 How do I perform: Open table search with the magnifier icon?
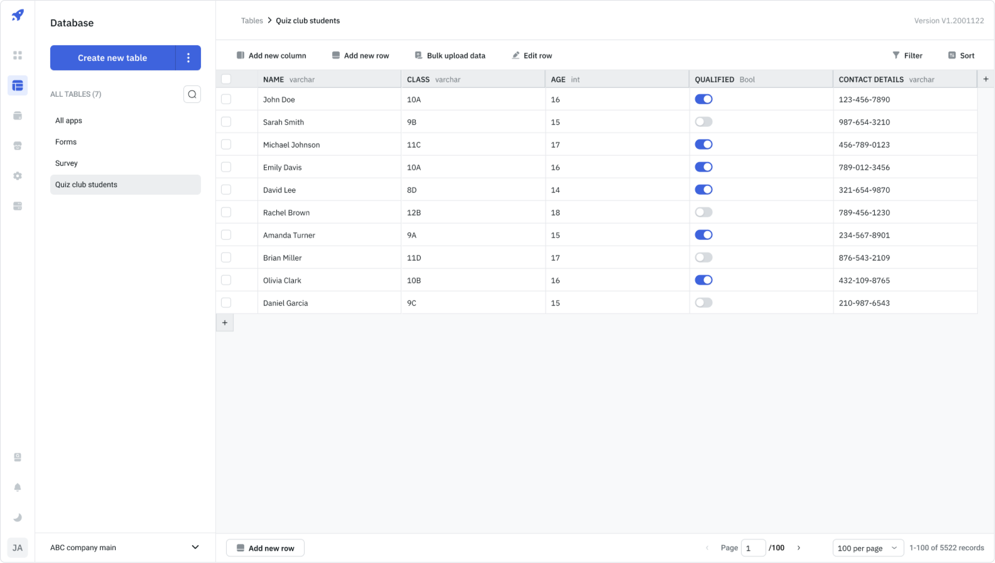point(192,94)
